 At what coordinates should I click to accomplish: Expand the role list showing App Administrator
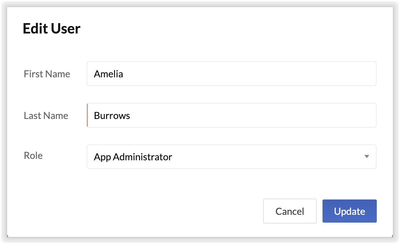231,157
